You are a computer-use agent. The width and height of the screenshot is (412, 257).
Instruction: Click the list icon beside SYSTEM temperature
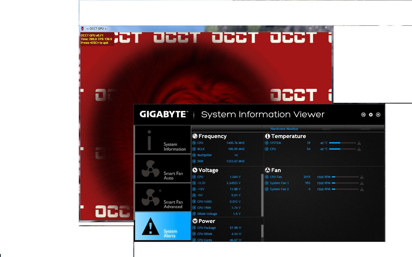click(267, 143)
